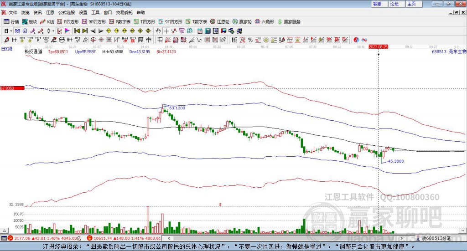Open the 工具 menu

click(95, 12)
